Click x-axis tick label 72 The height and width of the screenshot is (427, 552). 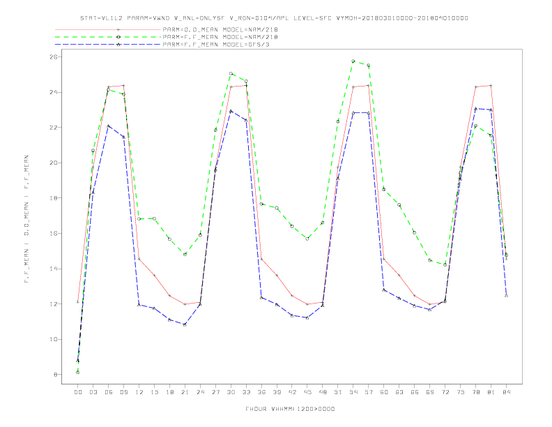445,392
